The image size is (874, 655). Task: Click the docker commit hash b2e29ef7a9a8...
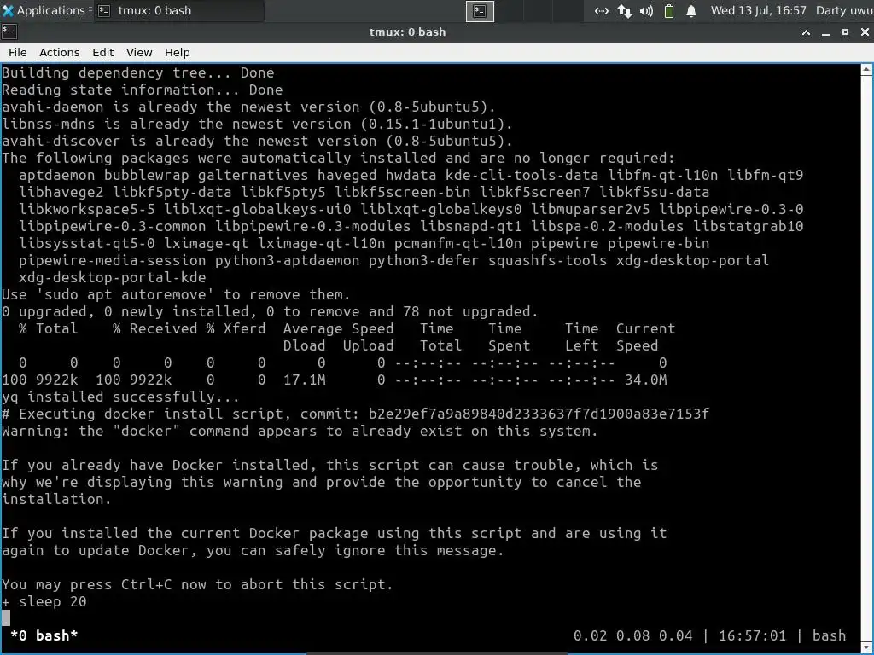tap(539, 414)
